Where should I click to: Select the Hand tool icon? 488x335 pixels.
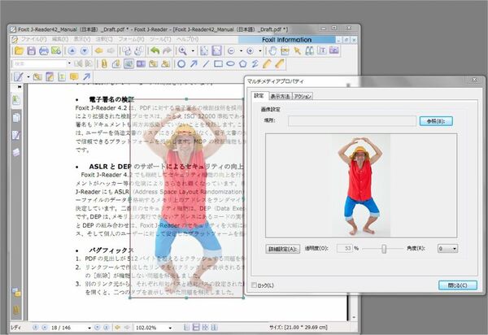[x=272, y=50]
